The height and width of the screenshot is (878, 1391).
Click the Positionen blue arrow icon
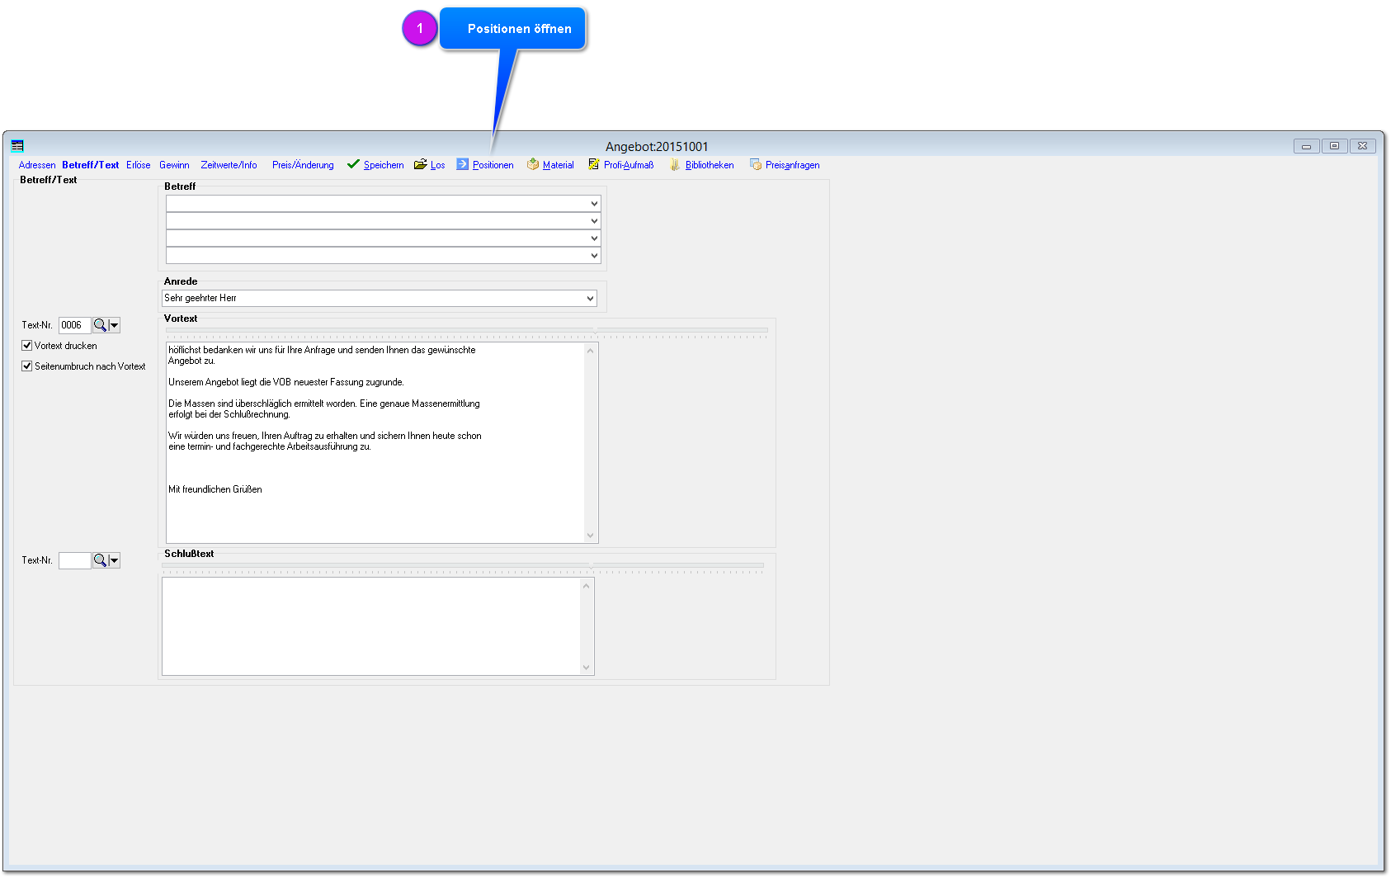[x=463, y=164]
